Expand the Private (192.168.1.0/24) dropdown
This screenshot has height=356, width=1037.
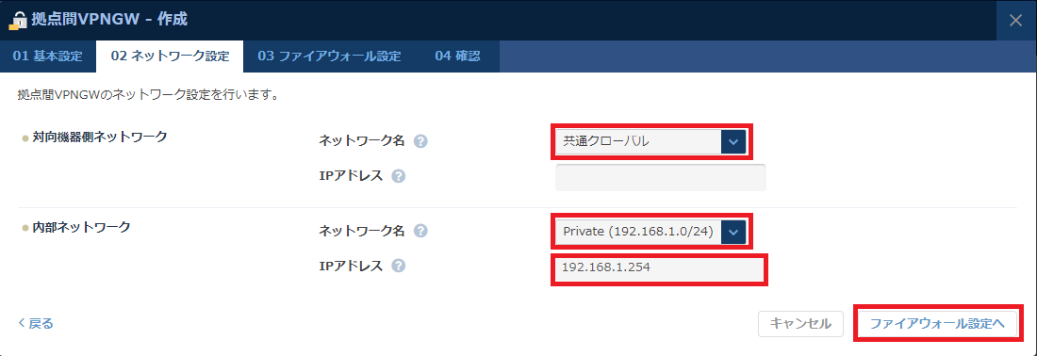click(650, 232)
